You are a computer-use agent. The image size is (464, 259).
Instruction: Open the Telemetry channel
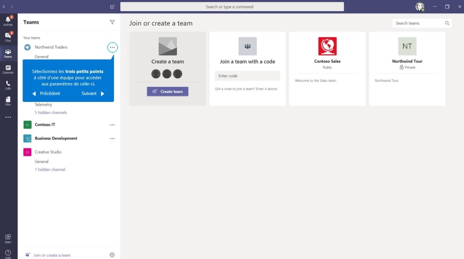(43, 104)
